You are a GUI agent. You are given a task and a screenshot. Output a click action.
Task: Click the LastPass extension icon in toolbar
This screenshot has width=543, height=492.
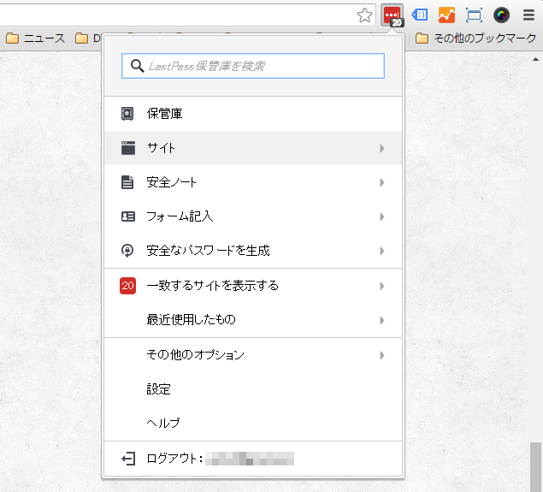pos(392,15)
